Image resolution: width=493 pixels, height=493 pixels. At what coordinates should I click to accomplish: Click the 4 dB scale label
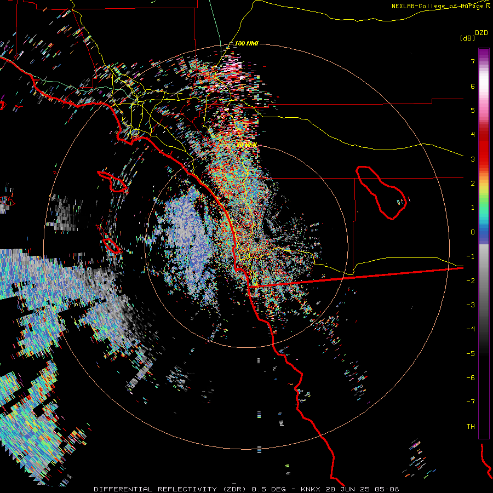(x=473, y=135)
